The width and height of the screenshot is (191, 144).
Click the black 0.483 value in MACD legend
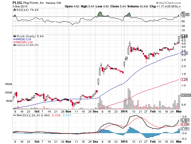45,115
